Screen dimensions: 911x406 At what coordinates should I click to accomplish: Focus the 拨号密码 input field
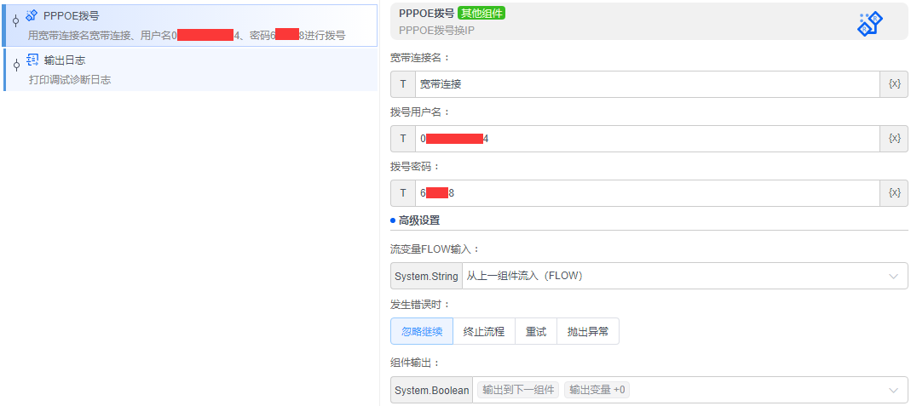648,193
